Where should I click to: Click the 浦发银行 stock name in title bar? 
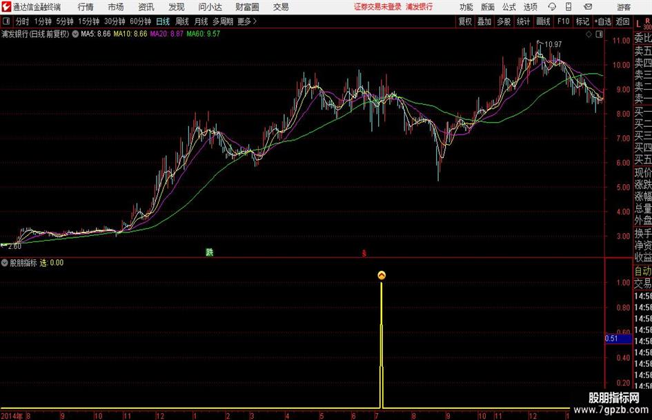pos(419,7)
